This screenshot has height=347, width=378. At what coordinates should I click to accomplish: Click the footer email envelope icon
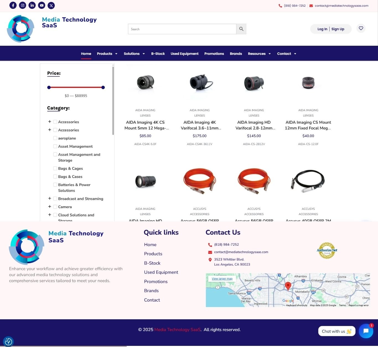tap(210, 252)
